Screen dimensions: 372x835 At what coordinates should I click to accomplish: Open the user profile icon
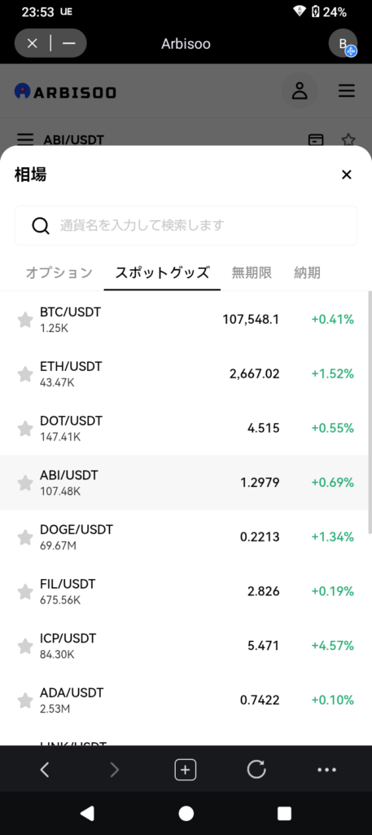click(x=300, y=91)
